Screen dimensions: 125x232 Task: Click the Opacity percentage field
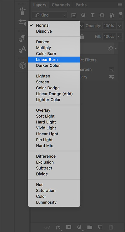pyautogui.click(x=109, y=26)
